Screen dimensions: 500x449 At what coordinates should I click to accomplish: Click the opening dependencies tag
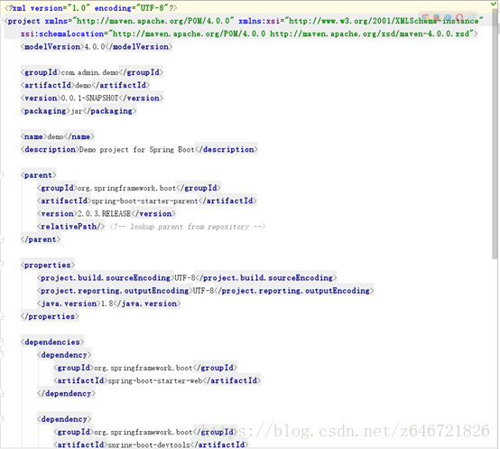pyautogui.click(x=52, y=342)
